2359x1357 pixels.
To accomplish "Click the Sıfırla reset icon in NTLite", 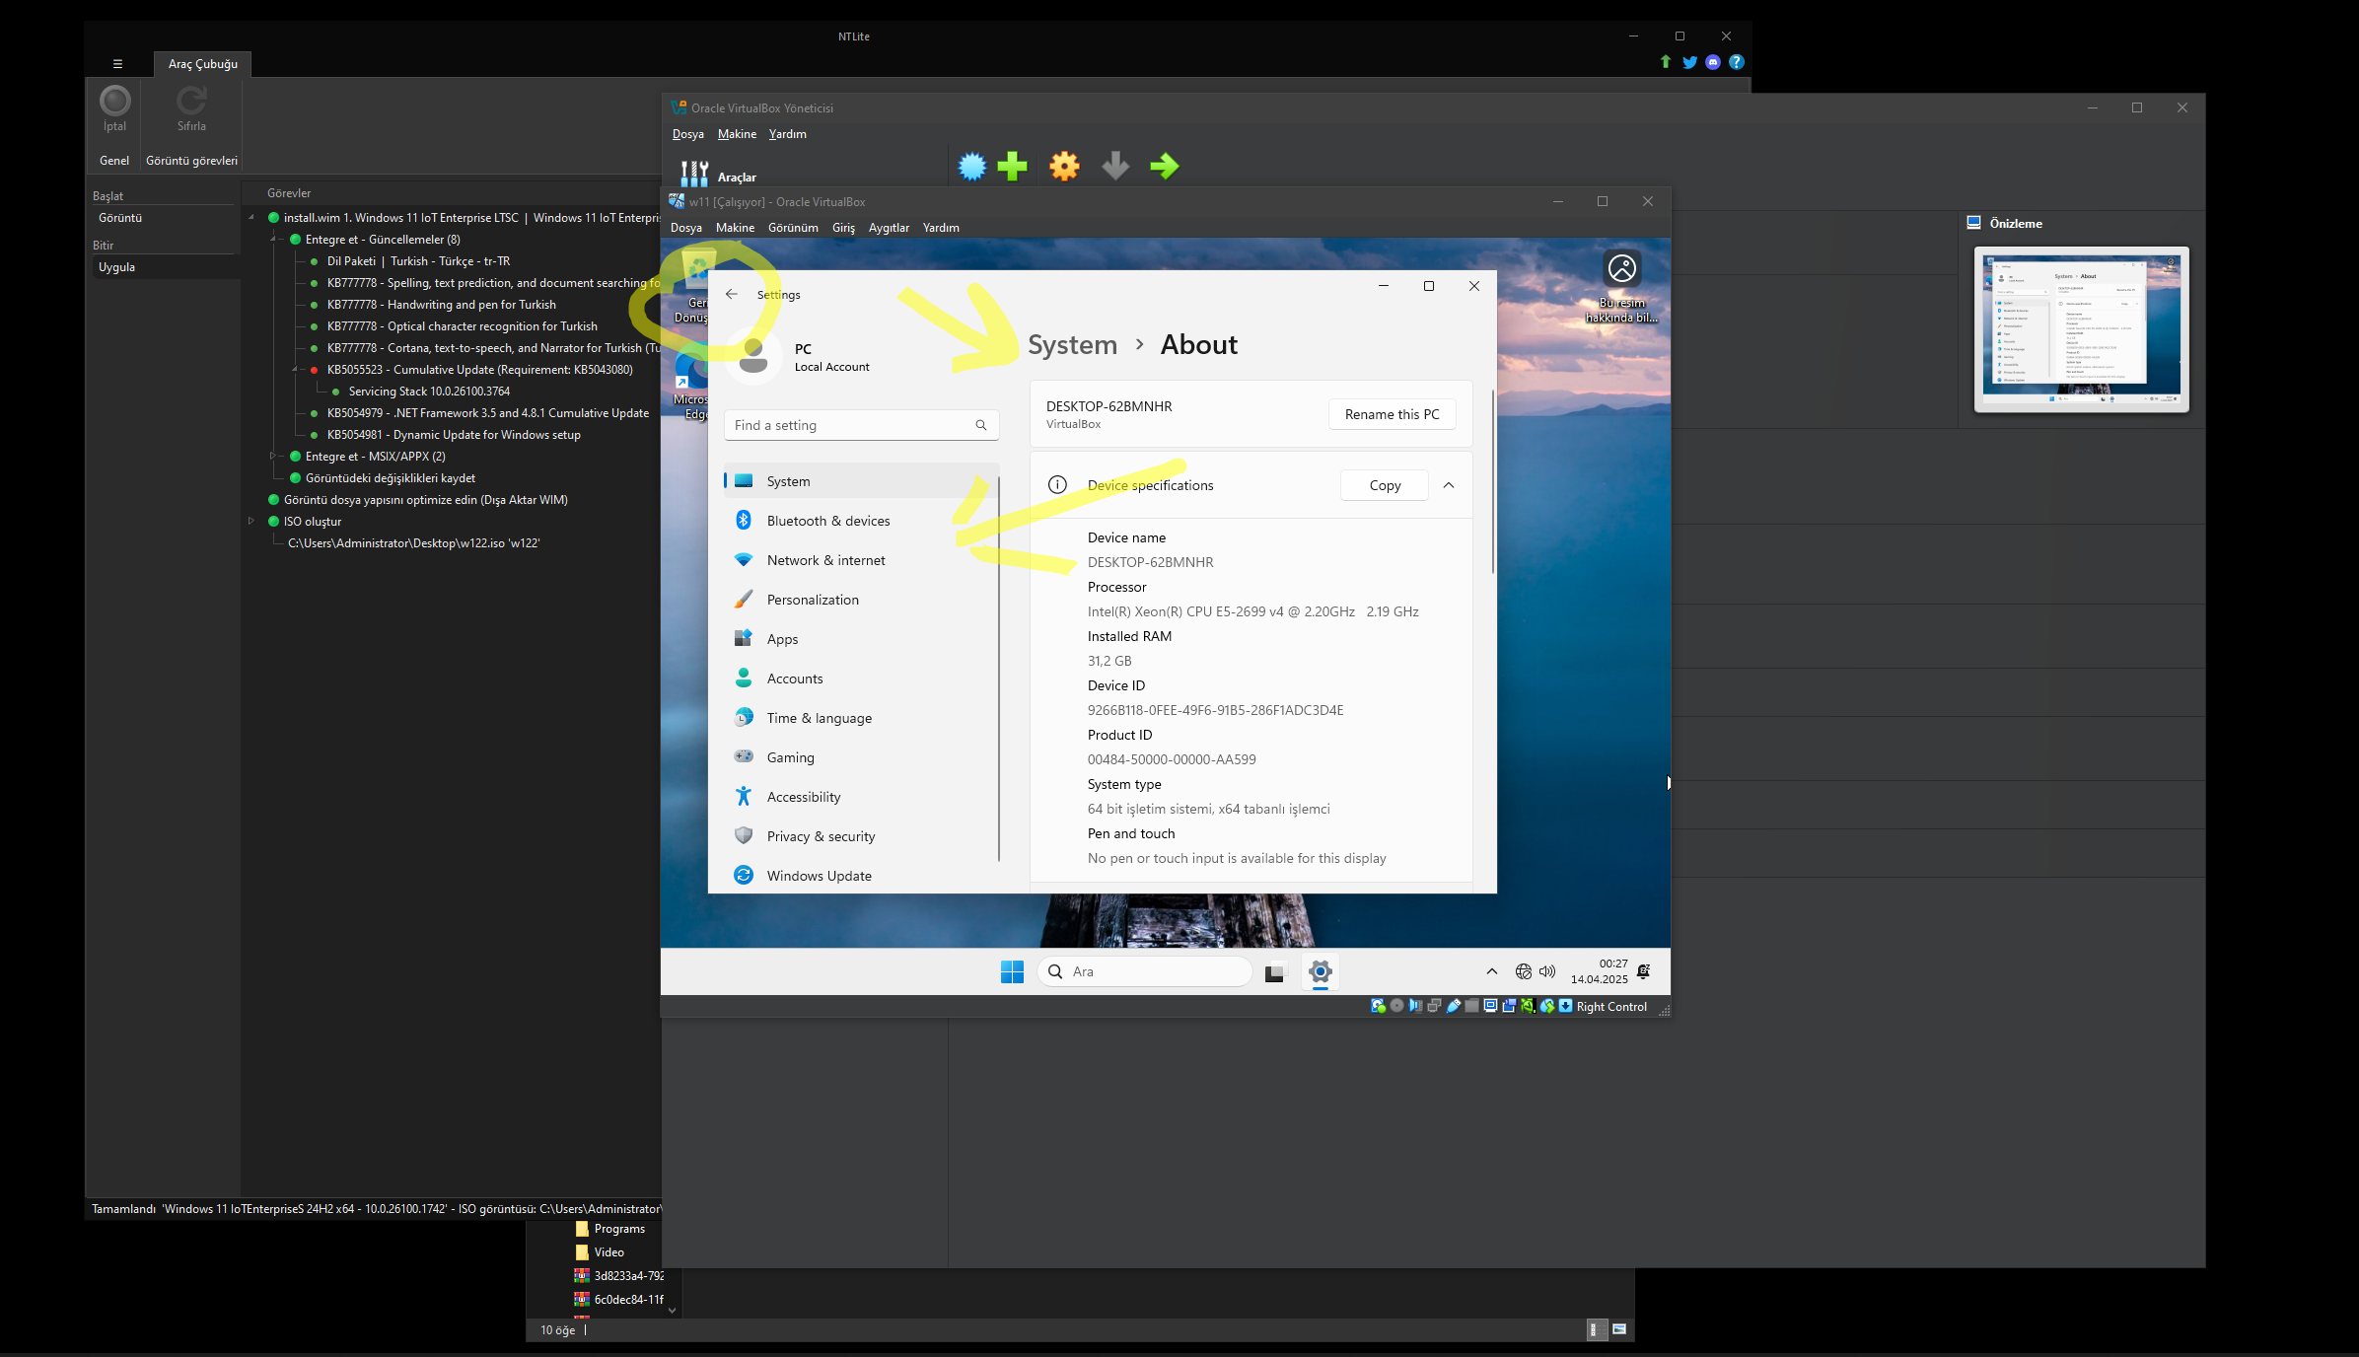I will (x=191, y=101).
